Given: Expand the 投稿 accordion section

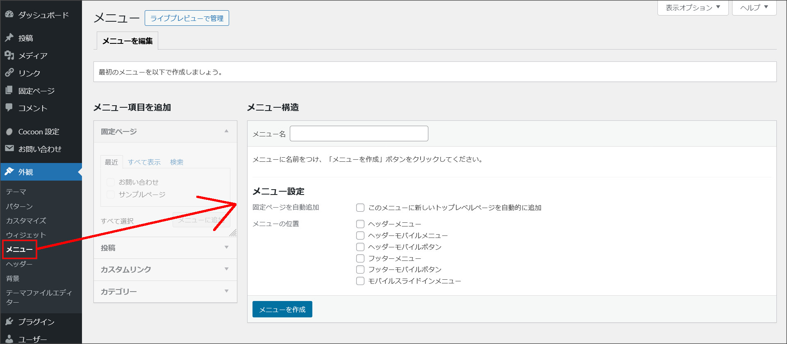Looking at the screenshot, I should click(165, 248).
